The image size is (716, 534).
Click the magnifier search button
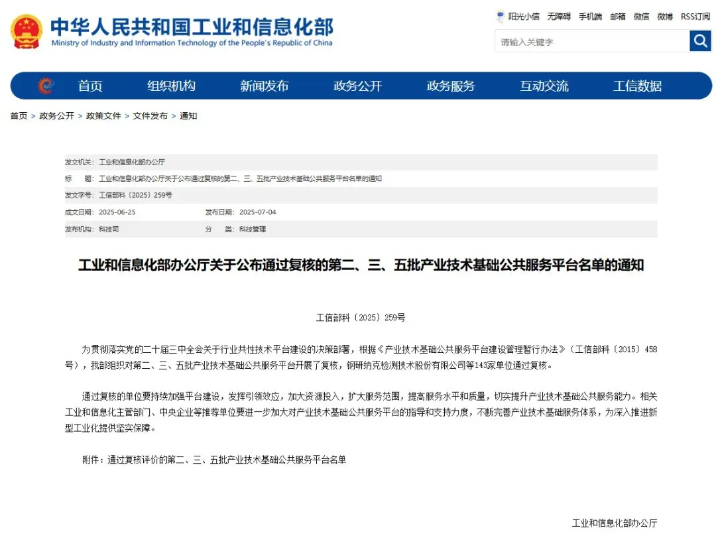(700, 41)
